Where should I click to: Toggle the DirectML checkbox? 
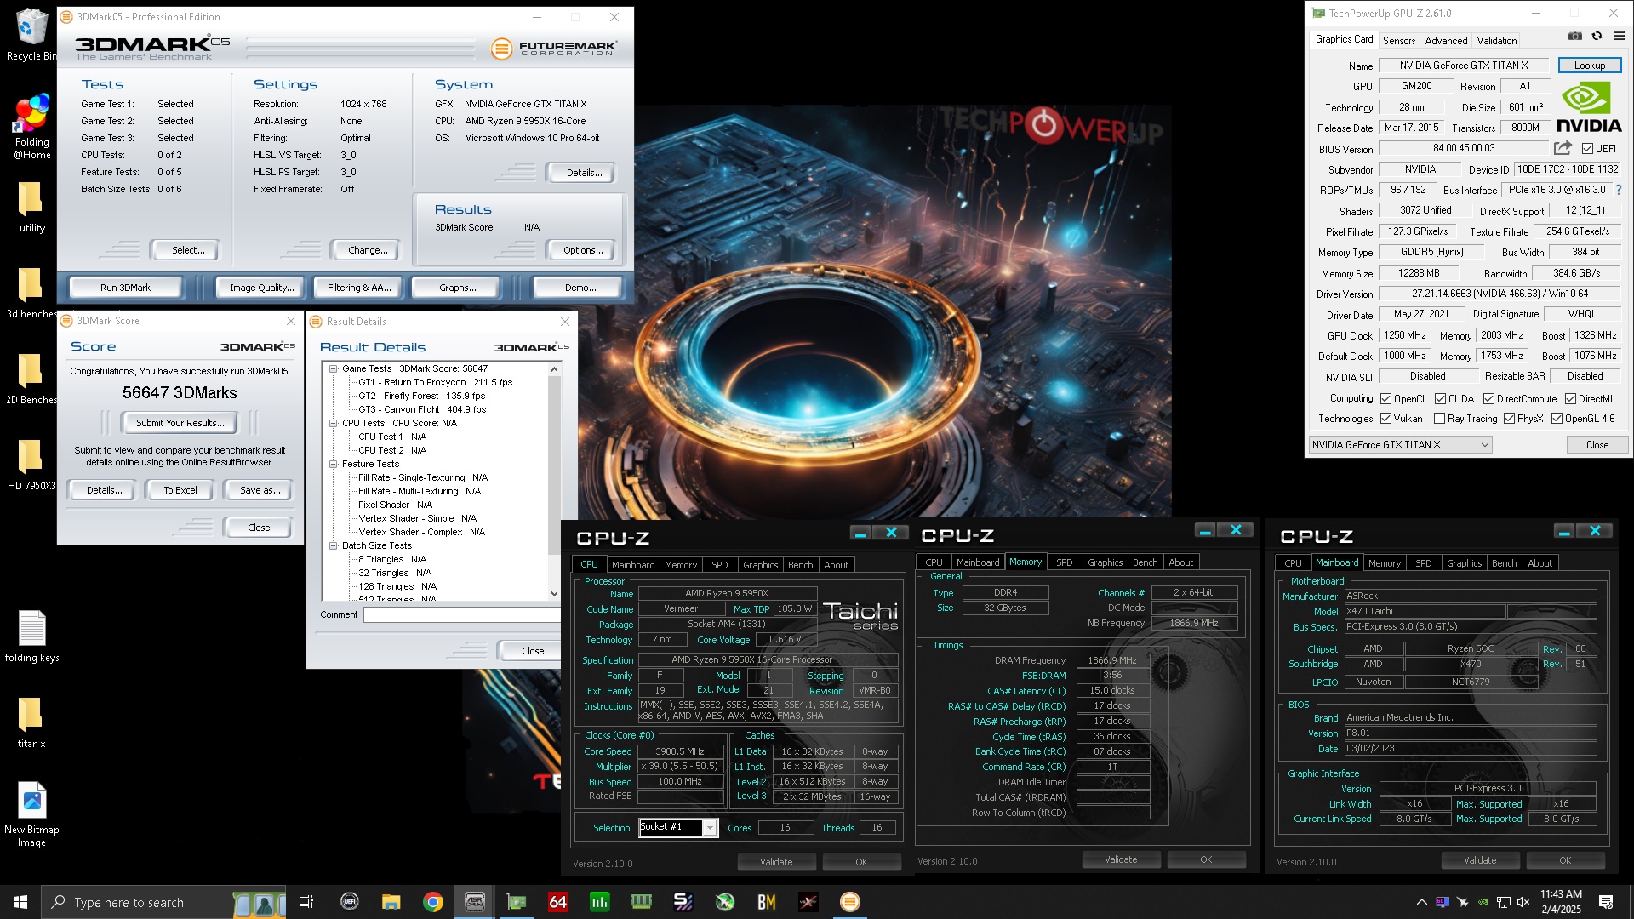point(1570,398)
